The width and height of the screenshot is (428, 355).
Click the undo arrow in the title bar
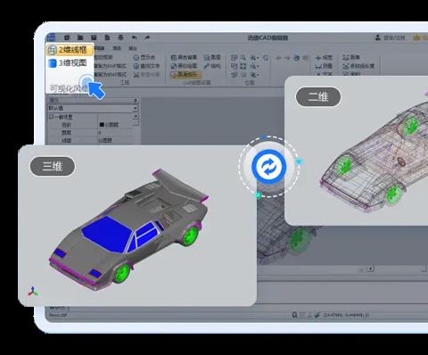pyautogui.click(x=135, y=37)
